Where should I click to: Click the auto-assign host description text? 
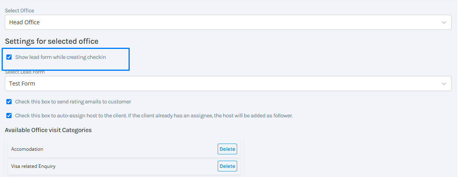154,115
